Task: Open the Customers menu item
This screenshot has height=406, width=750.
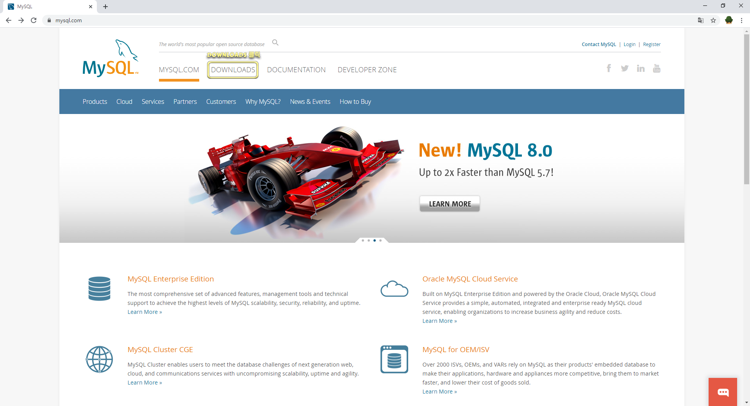Action: pyautogui.click(x=221, y=101)
